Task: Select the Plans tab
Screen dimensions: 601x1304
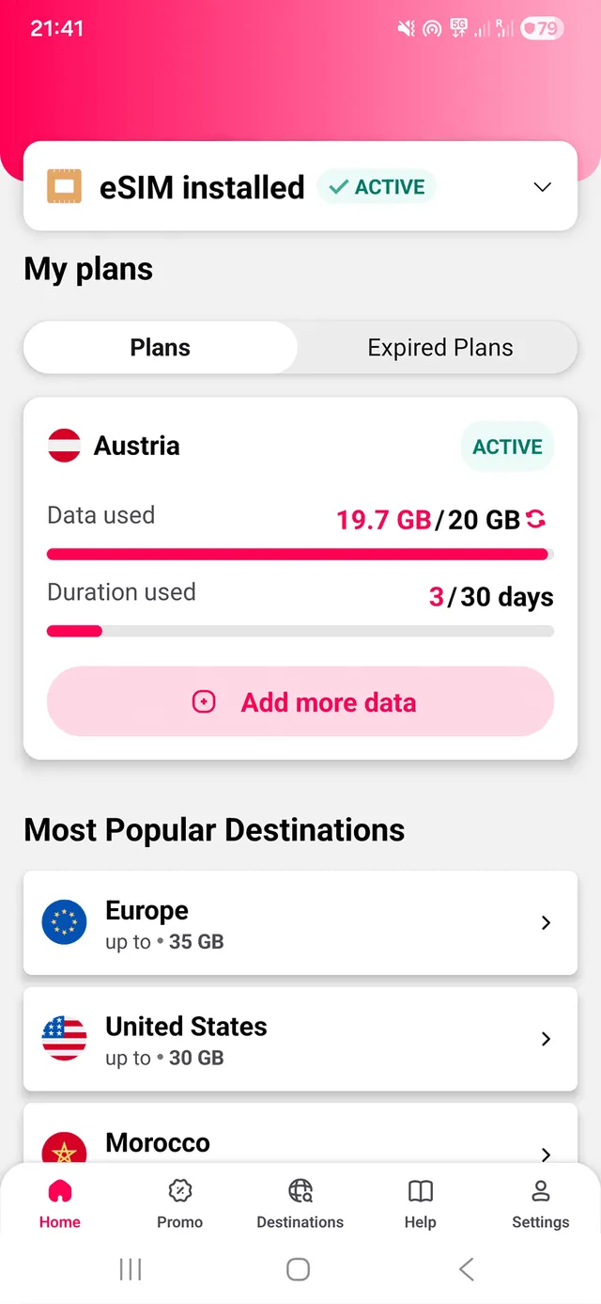Action: point(160,347)
